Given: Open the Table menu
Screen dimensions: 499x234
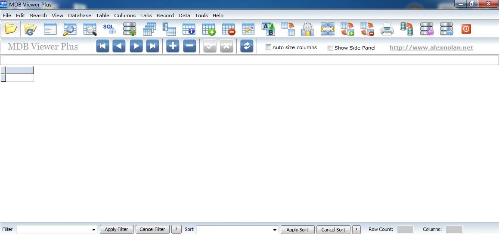Looking at the screenshot, I should (x=102, y=15).
